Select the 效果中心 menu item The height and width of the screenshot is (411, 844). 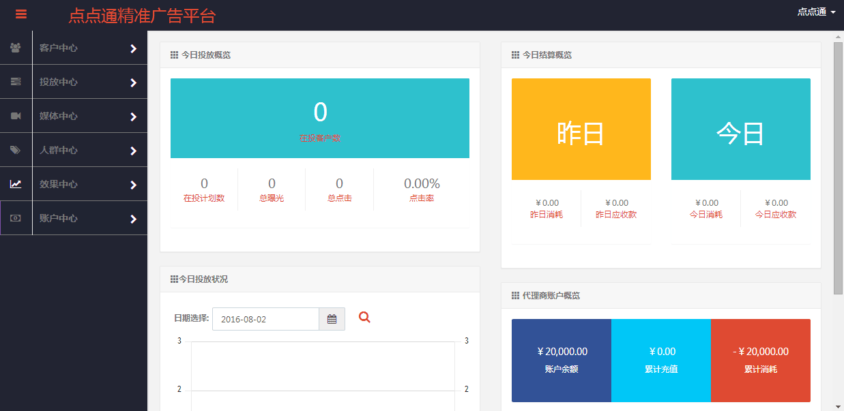pos(59,184)
